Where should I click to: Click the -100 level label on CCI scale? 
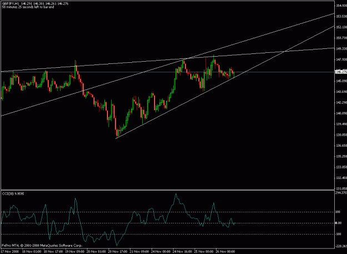coord(338,234)
